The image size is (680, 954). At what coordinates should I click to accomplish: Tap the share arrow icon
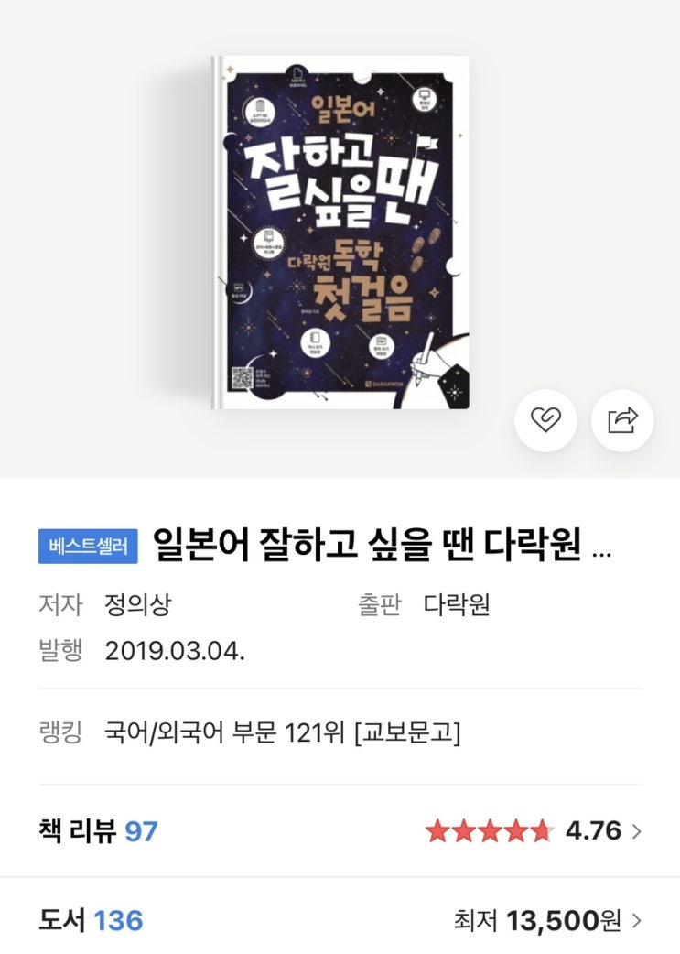(x=622, y=420)
